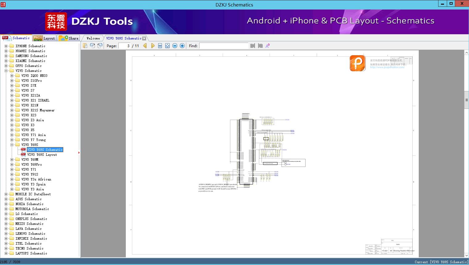Click the fit width icon
Viewport: 469px width, 265px height.
click(x=160, y=46)
